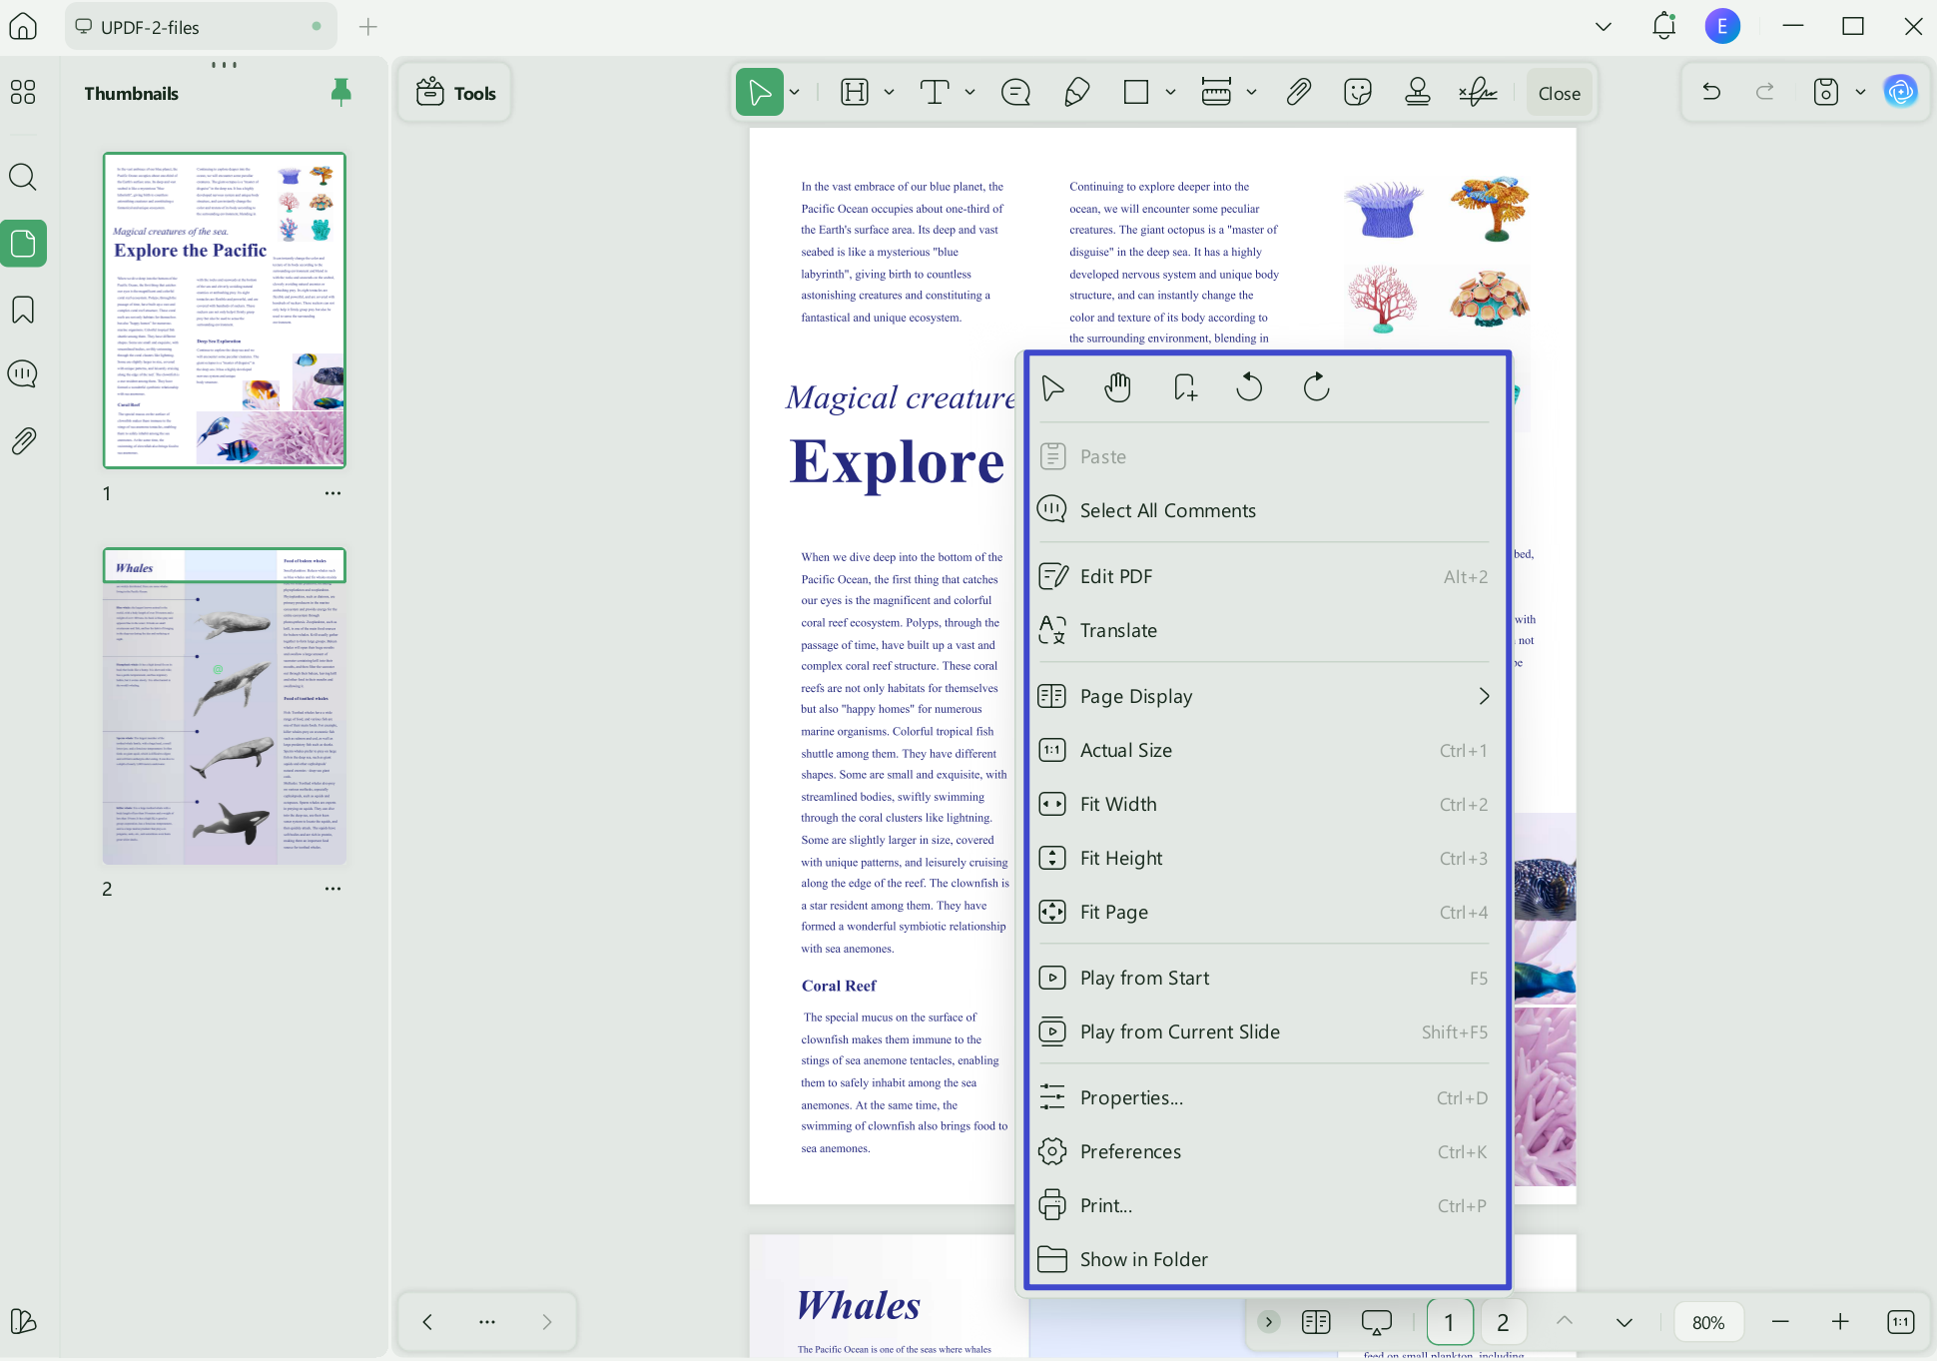Set zoom to Actual Size
The height and width of the screenshot is (1361, 1937).
(x=1264, y=750)
